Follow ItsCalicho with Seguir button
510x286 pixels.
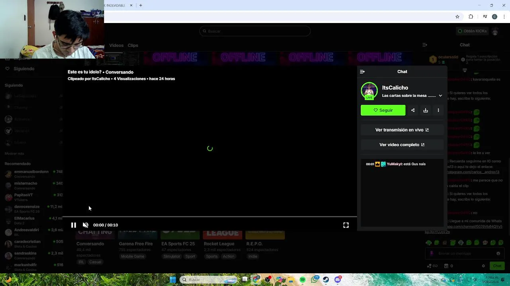pyautogui.click(x=383, y=110)
